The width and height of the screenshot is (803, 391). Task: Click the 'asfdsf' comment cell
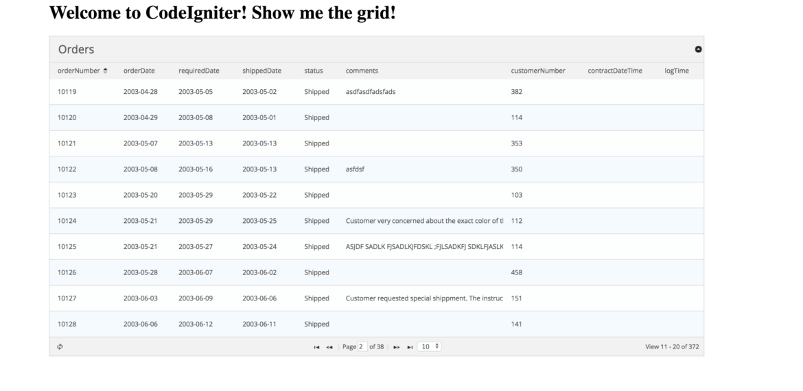pyautogui.click(x=355, y=169)
